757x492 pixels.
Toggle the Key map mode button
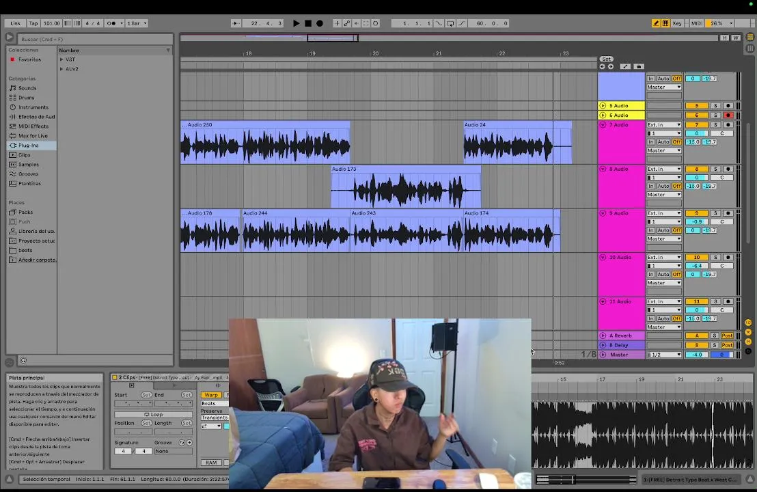pyautogui.click(x=677, y=23)
